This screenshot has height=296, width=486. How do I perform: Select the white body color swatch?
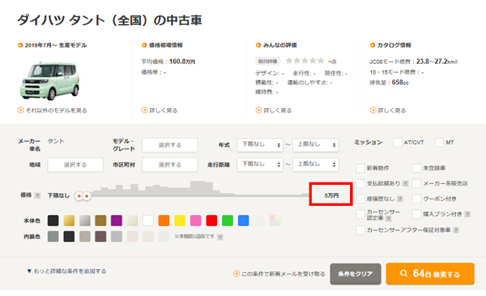click(148, 220)
